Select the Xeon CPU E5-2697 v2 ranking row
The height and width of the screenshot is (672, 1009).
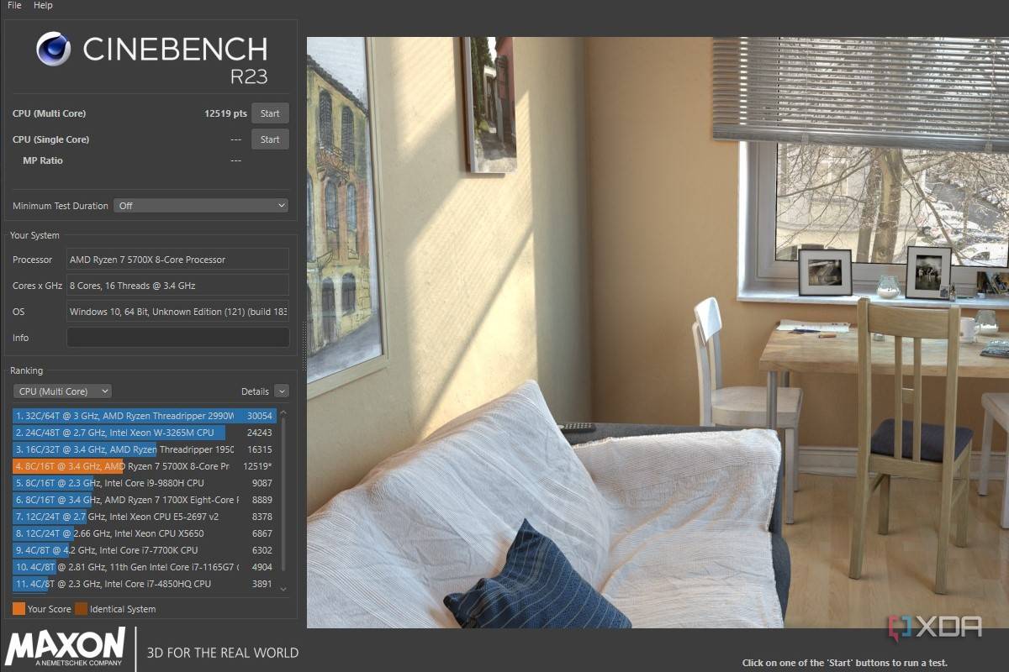coord(144,517)
